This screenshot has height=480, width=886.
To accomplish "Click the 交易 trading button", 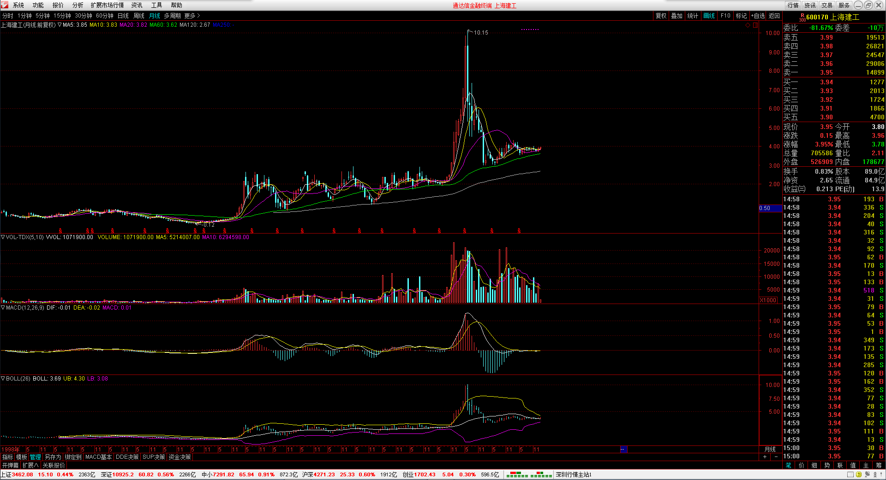I will coord(827,5).
